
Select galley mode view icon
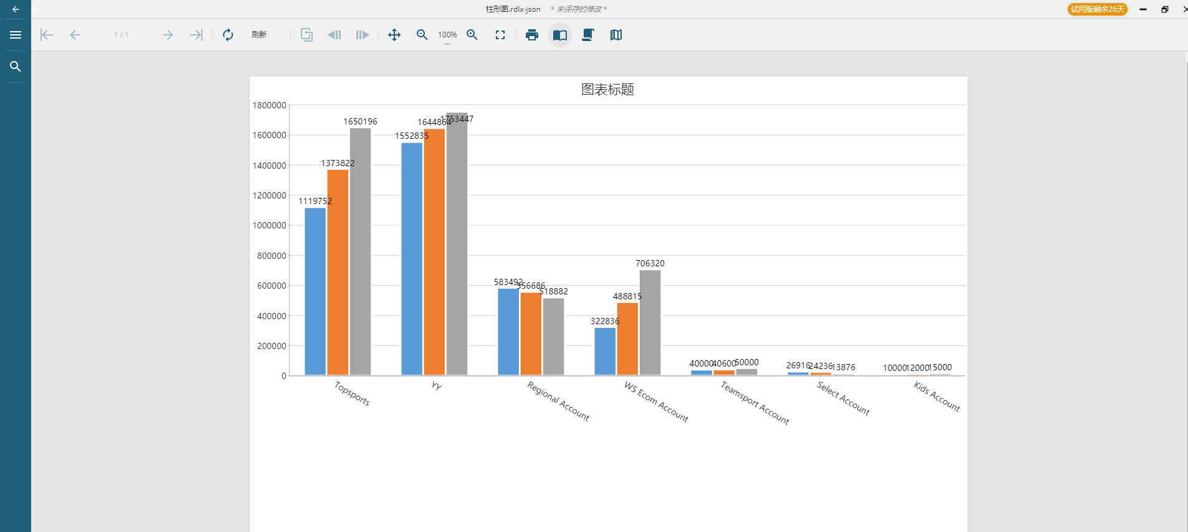pos(616,35)
